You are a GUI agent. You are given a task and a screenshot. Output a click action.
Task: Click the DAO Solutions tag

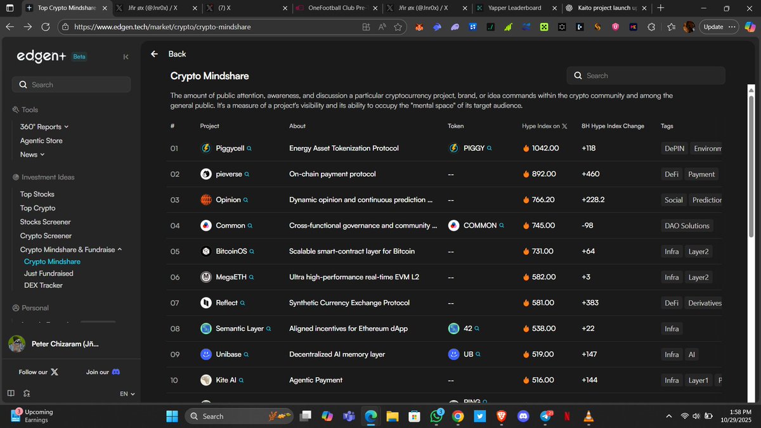[x=687, y=226]
